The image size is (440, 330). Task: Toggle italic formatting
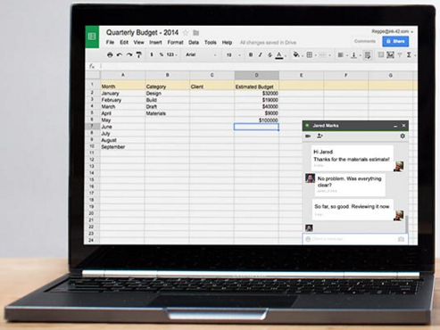[x=260, y=54]
